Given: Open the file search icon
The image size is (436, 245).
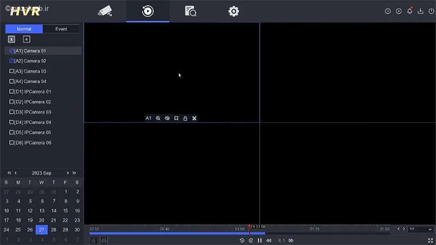Looking at the screenshot, I should 190,11.
